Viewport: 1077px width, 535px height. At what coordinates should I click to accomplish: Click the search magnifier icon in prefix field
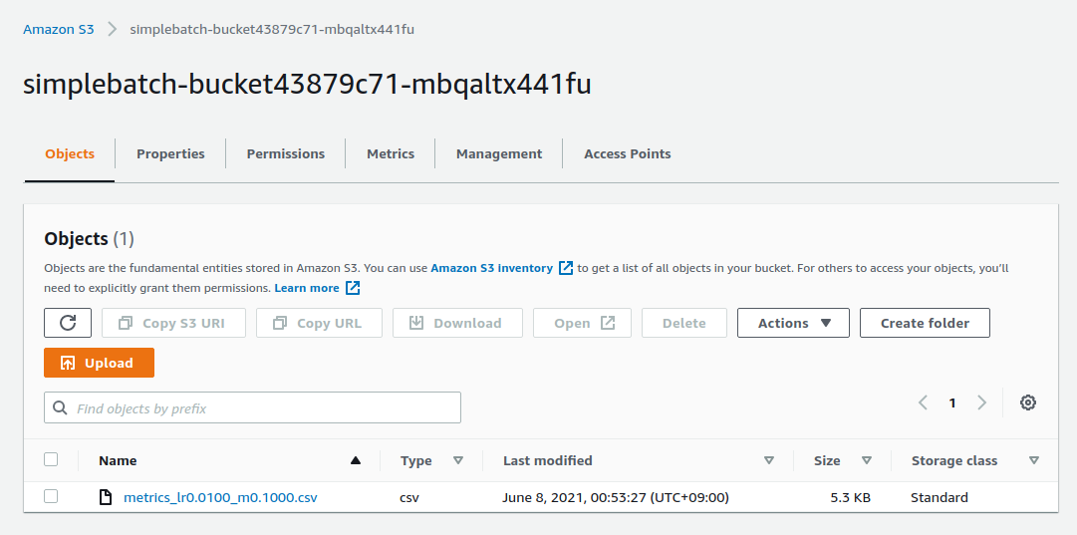pos(60,408)
